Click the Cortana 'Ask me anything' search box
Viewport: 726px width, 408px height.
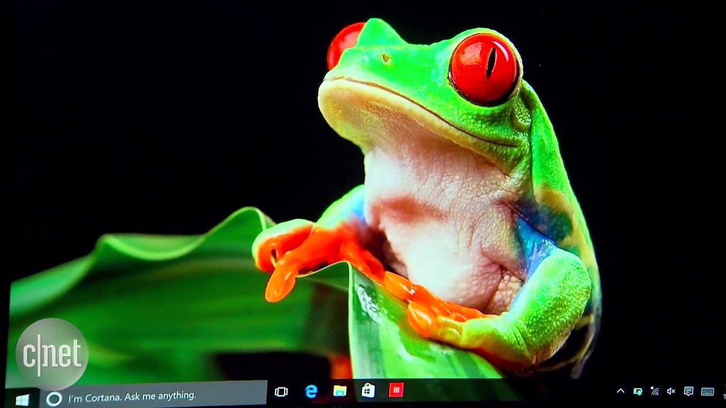click(154, 396)
